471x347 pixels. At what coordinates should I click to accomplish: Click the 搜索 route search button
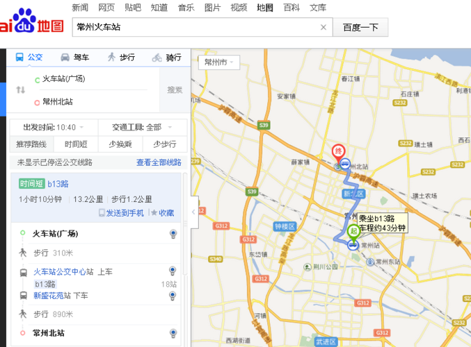click(x=175, y=90)
